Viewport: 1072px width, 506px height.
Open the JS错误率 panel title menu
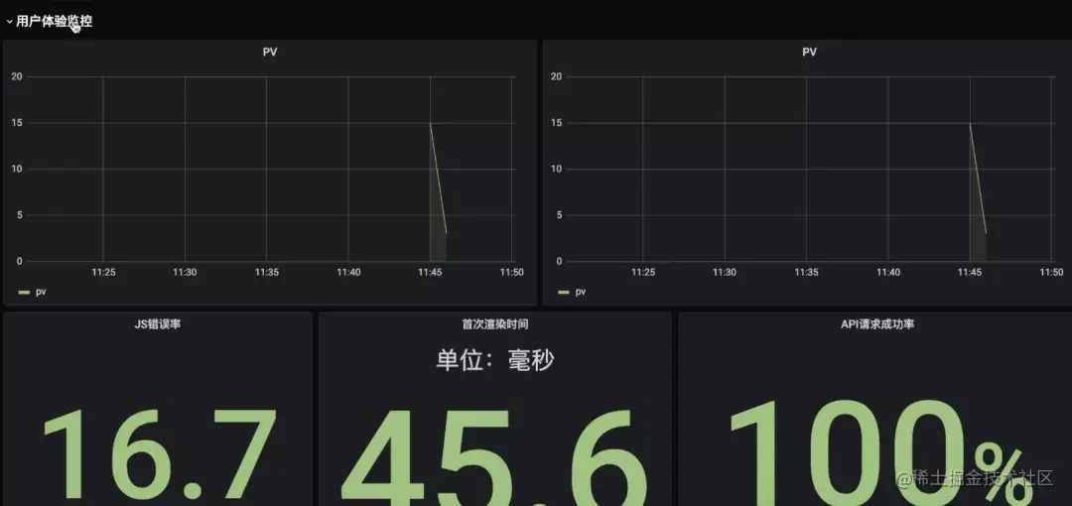[158, 324]
